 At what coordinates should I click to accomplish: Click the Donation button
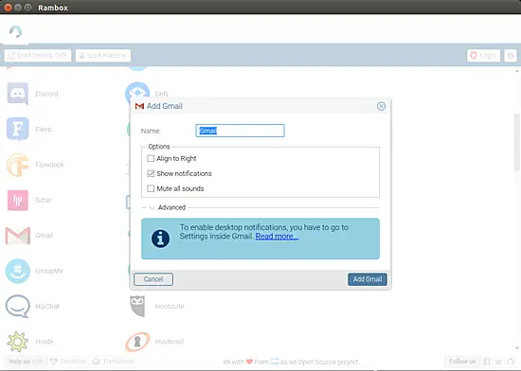[68, 362]
